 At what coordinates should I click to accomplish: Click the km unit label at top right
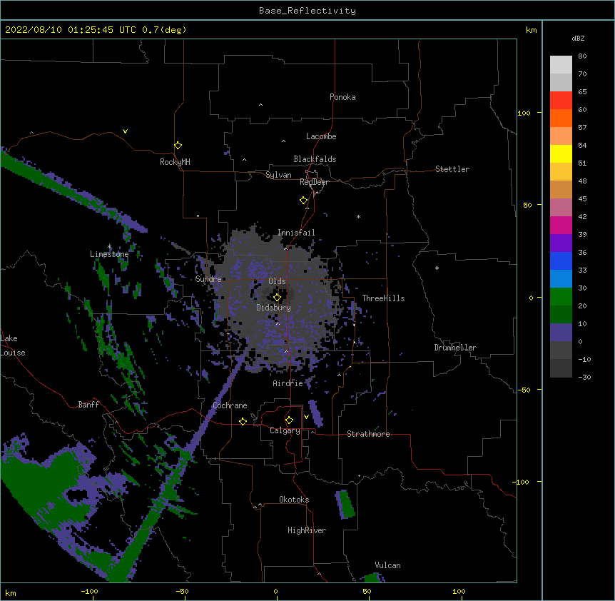click(x=532, y=30)
